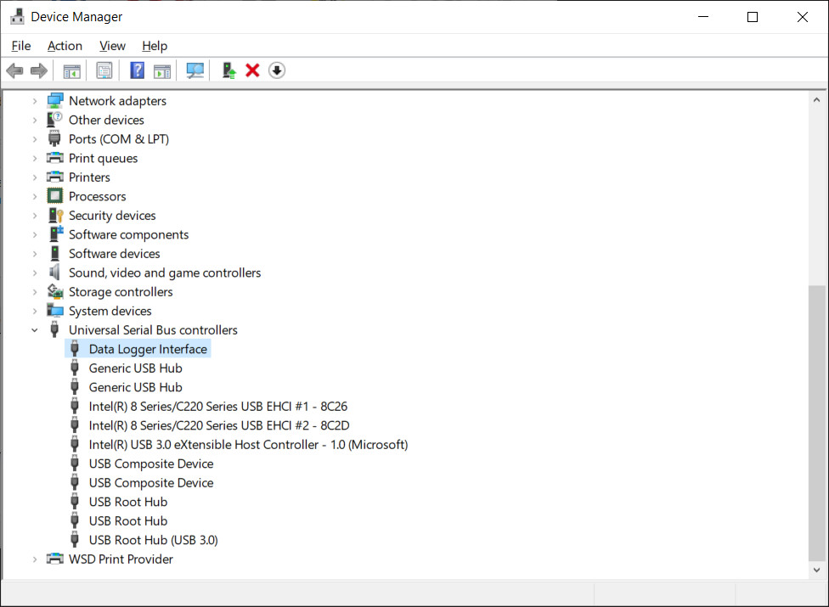Click the scrollbar up arrow
The width and height of the screenshot is (829, 607).
coord(817,99)
